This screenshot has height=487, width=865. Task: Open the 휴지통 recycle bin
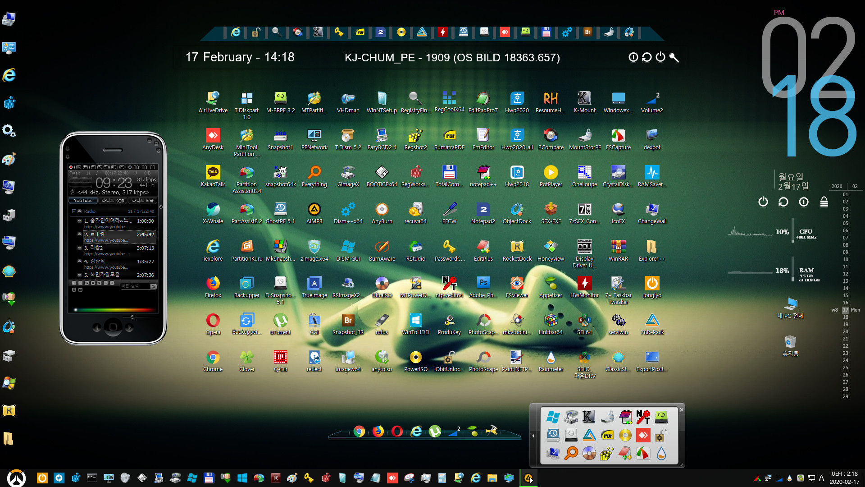coord(790,346)
